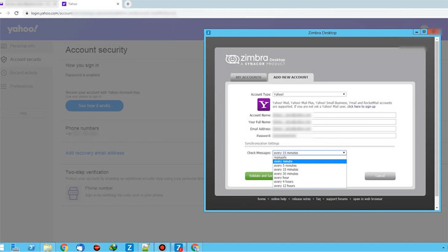Viewport: 448px width, 252px height.
Task: Choose 'every 4 hours' option
Action: (x=310, y=181)
